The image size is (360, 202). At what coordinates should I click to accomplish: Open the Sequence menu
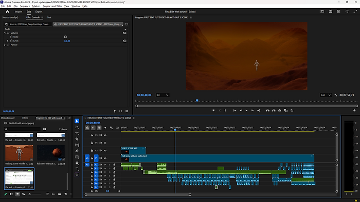pos(25,6)
